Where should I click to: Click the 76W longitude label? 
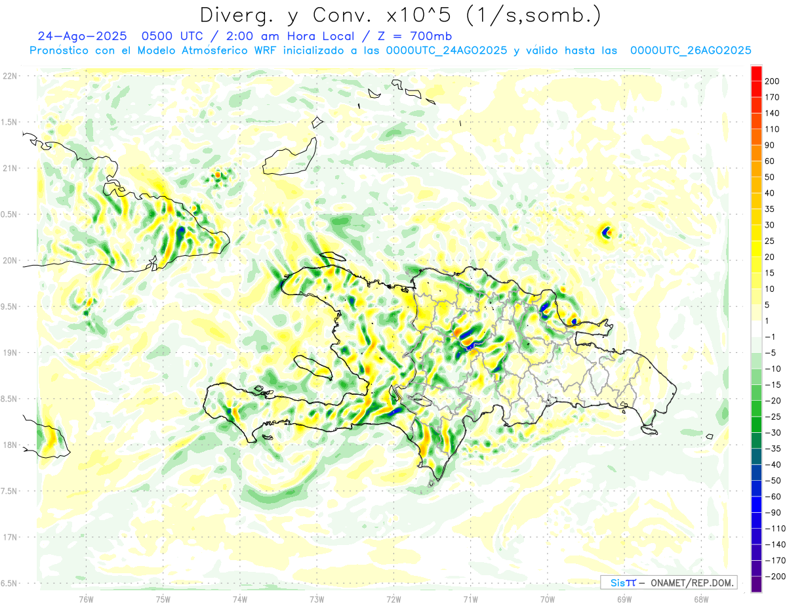click(86, 599)
